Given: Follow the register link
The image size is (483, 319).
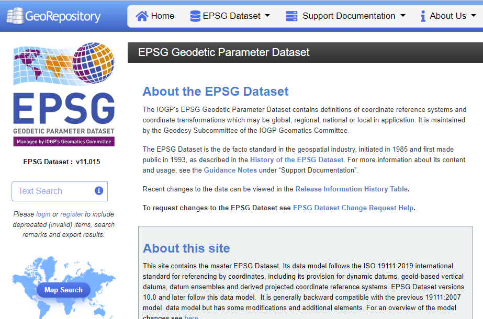Looking at the screenshot, I should pyautogui.click(x=72, y=214).
